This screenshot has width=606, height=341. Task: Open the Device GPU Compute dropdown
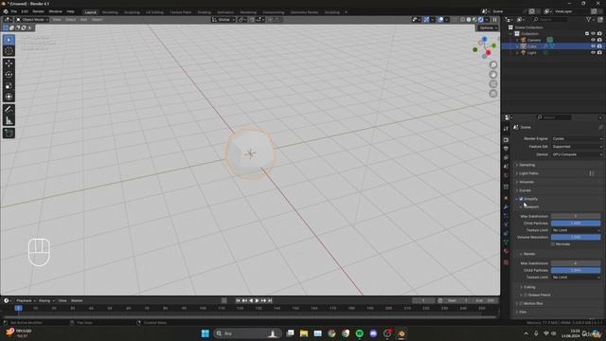577,154
